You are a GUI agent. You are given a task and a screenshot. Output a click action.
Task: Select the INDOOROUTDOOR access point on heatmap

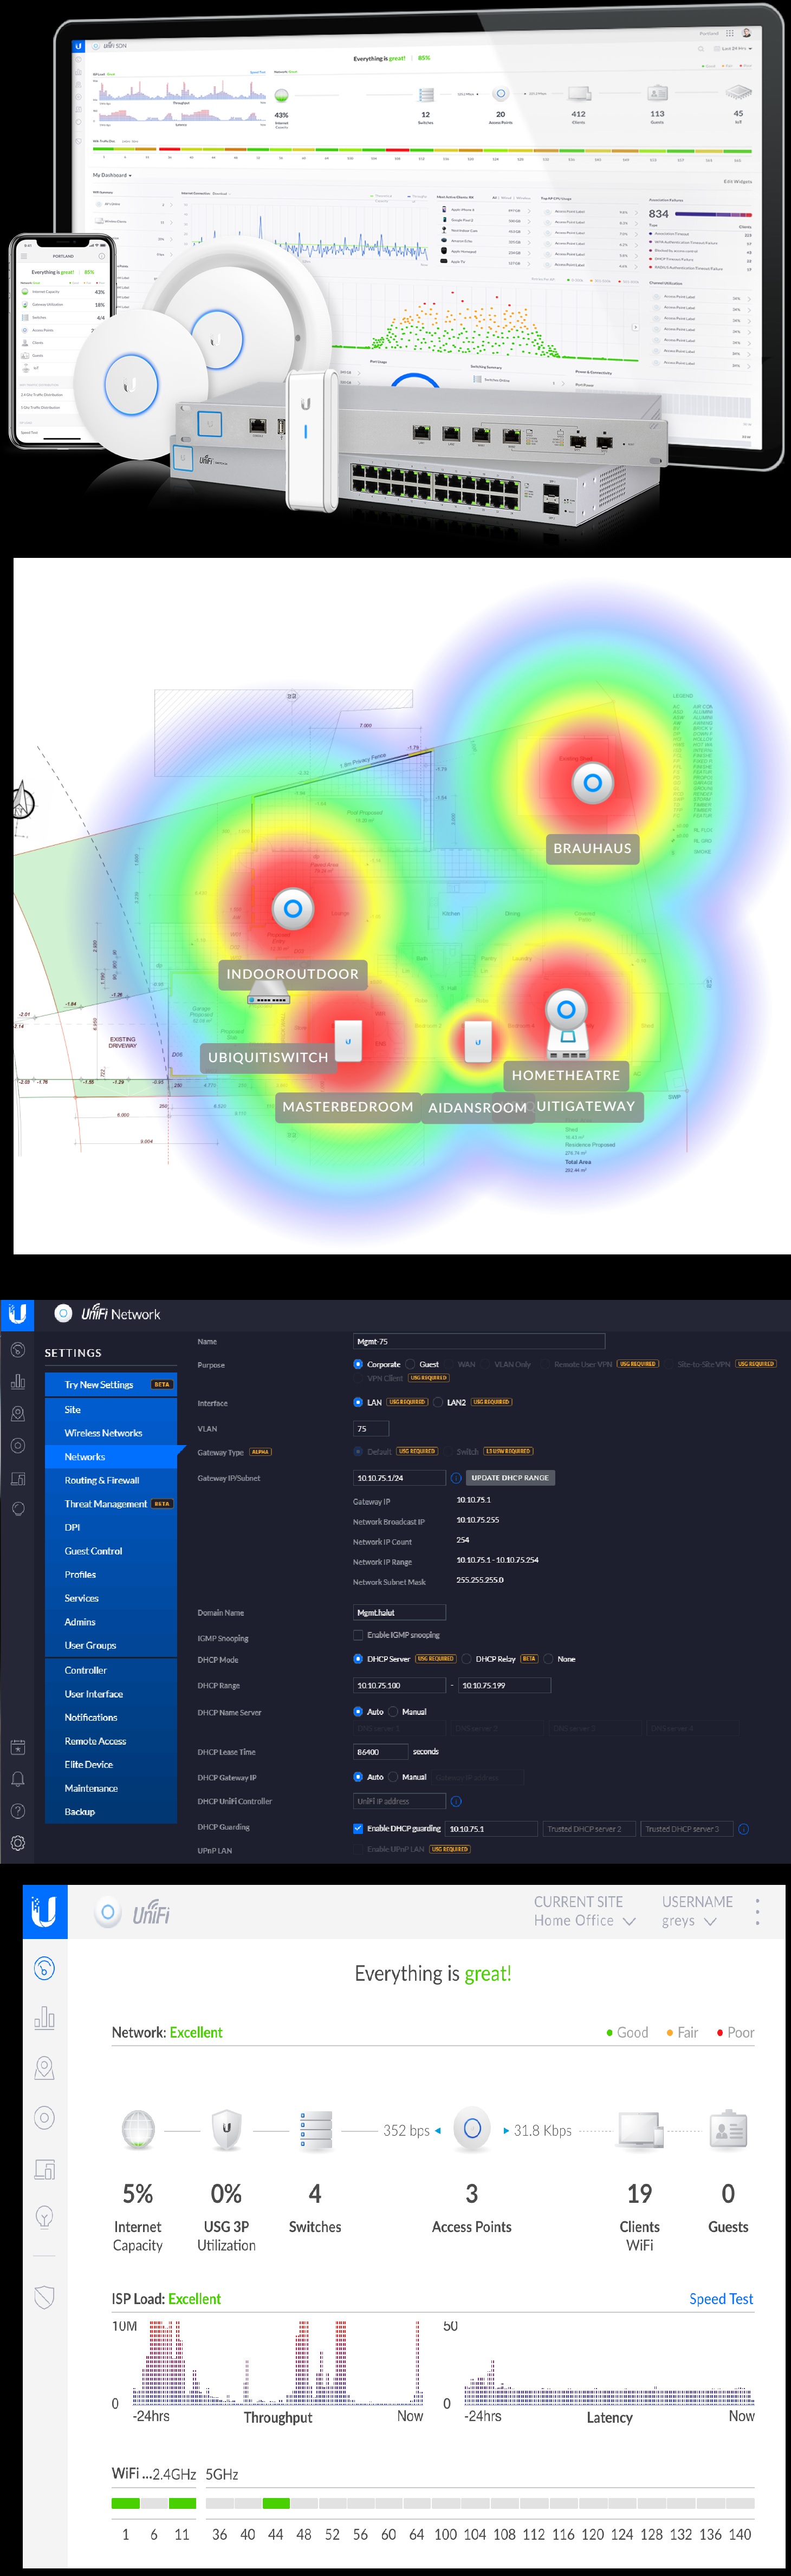(293, 909)
